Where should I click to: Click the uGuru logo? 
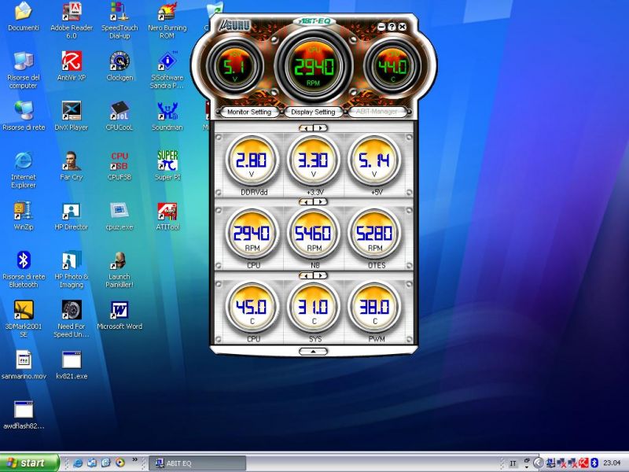point(234,26)
